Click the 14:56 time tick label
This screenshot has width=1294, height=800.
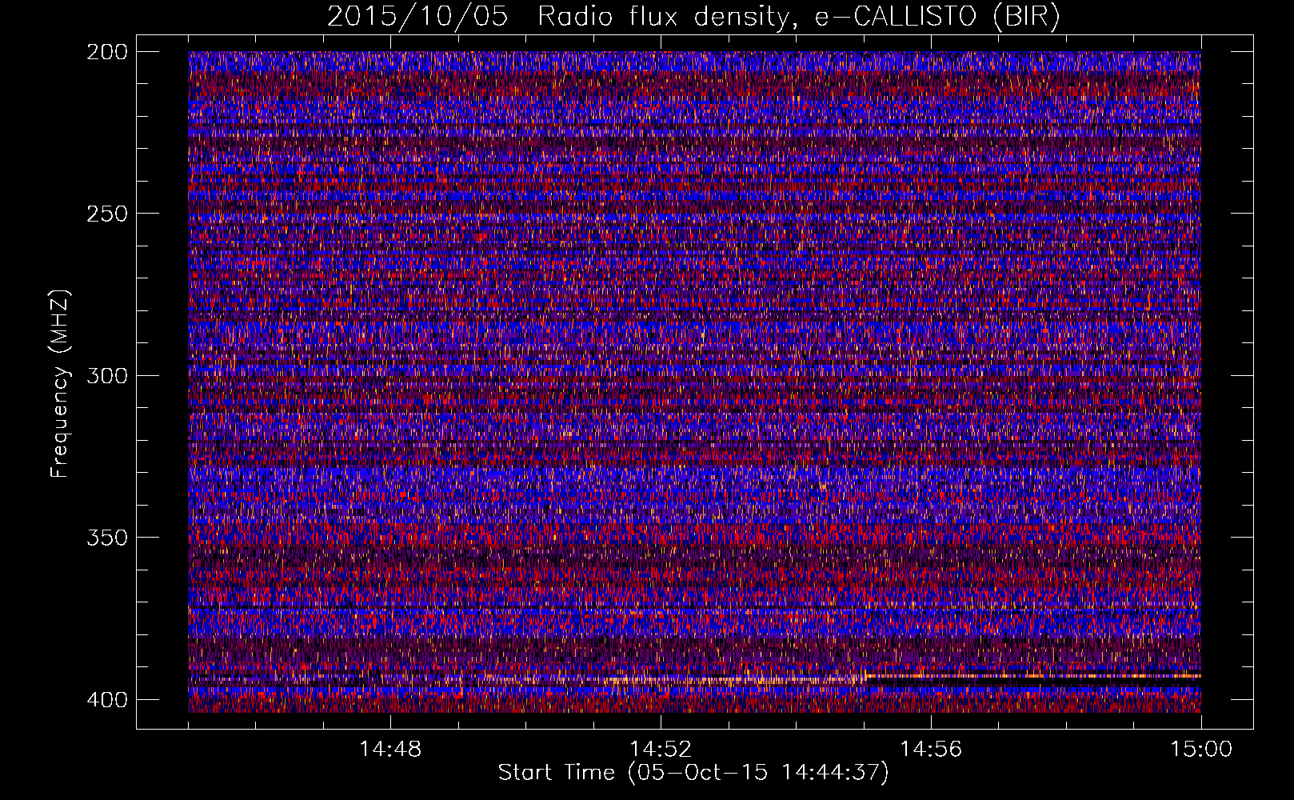pos(931,749)
